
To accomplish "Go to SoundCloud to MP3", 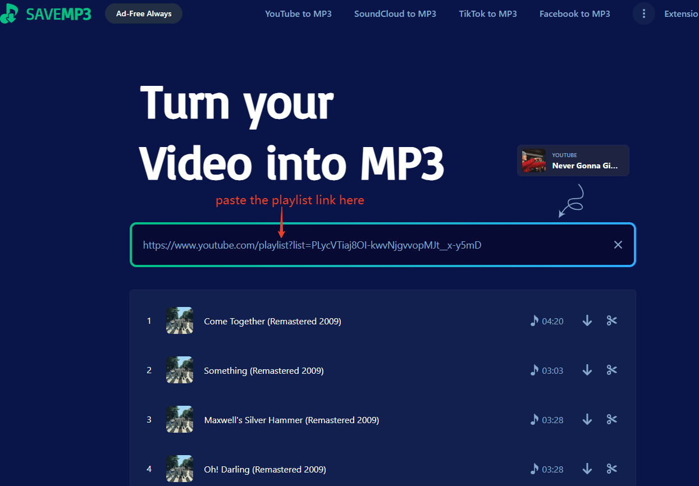I will click(395, 13).
